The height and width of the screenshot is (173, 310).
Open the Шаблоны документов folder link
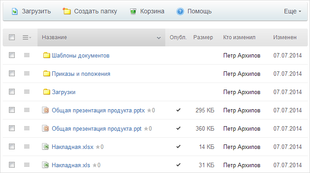pyautogui.click(x=80, y=56)
